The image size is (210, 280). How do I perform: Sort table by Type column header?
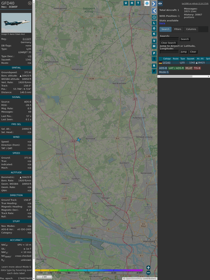click(x=183, y=59)
